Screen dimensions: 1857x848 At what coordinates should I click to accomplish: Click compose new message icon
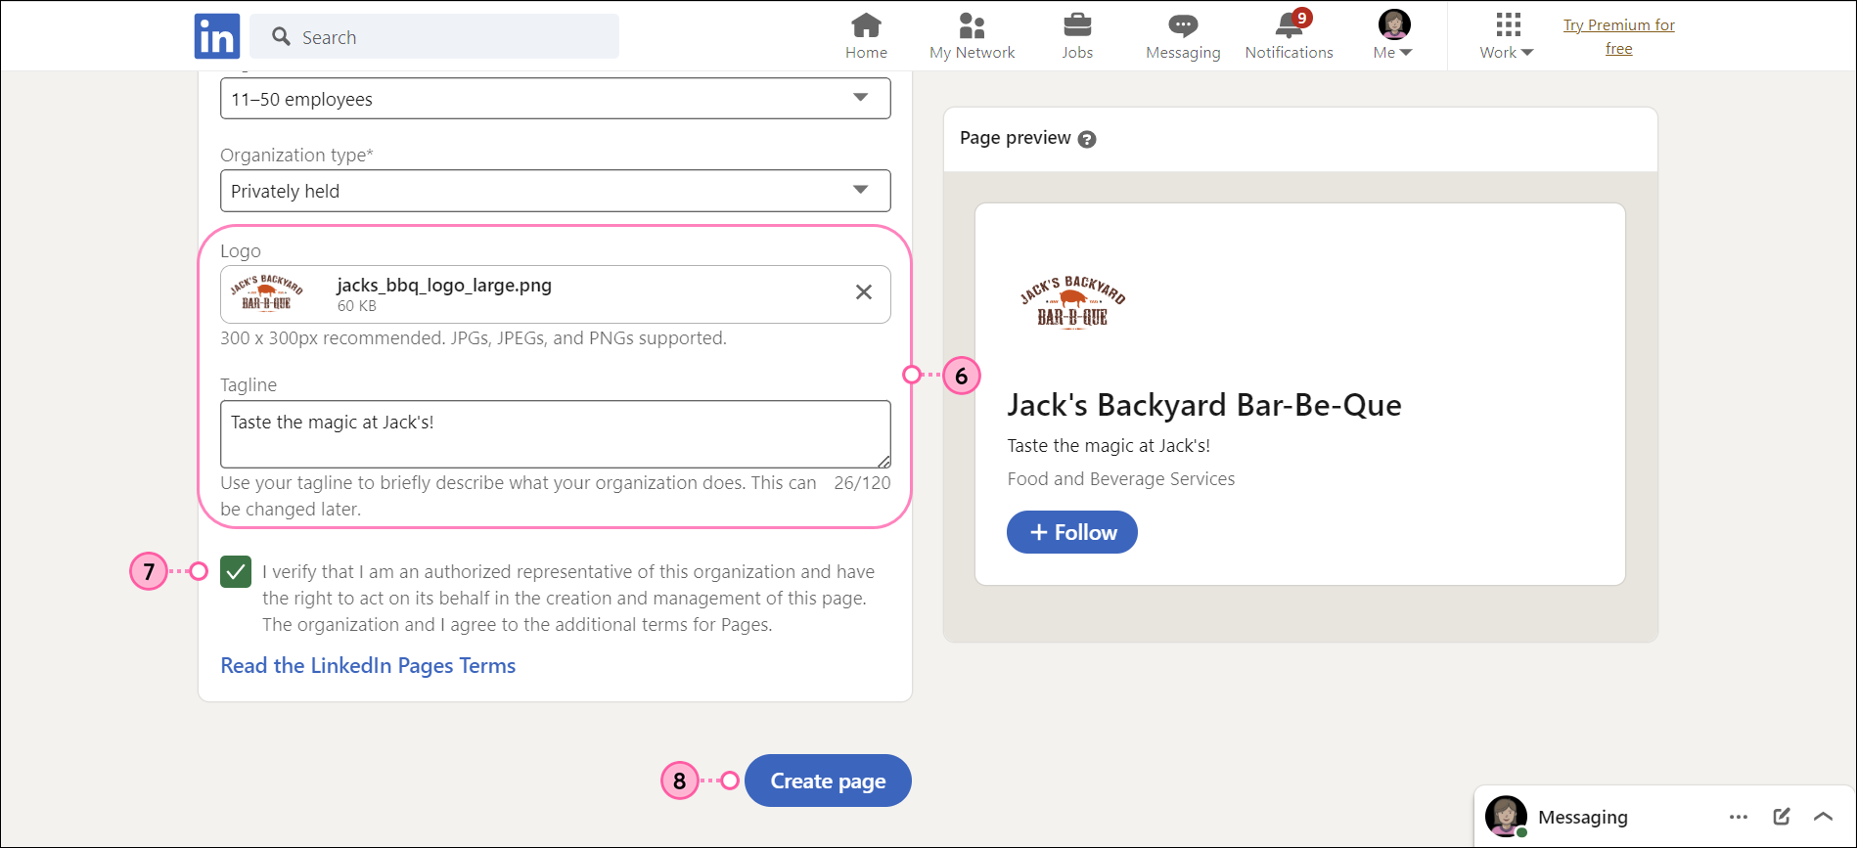pyautogui.click(x=1782, y=817)
